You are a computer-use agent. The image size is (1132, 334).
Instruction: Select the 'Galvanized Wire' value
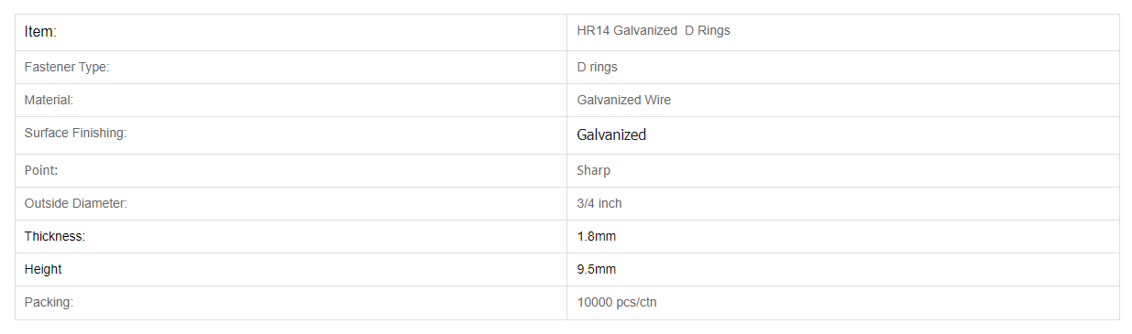(624, 100)
